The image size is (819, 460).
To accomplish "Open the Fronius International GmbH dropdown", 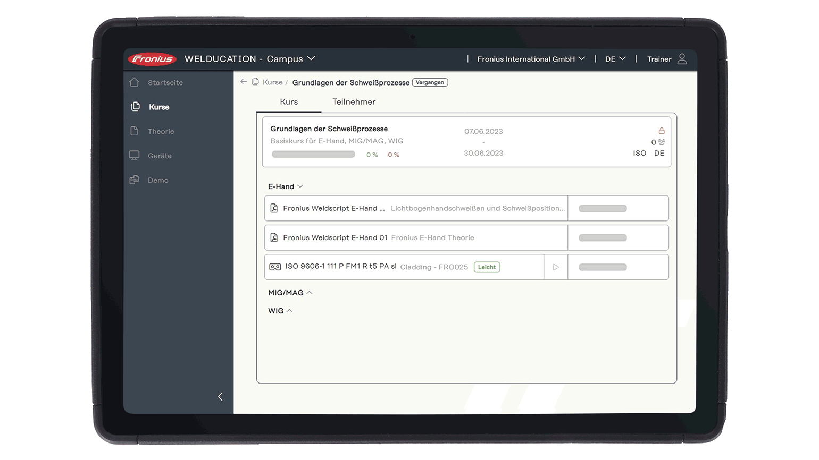I will pyautogui.click(x=531, y=59).
